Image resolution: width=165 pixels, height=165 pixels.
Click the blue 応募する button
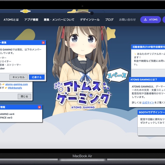[x=37, y=77]
